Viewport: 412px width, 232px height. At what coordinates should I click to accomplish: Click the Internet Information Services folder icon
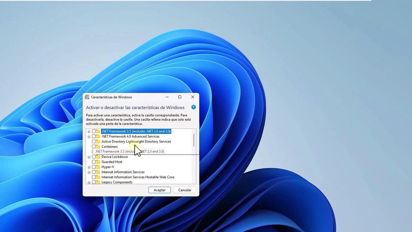coord(98,172)
